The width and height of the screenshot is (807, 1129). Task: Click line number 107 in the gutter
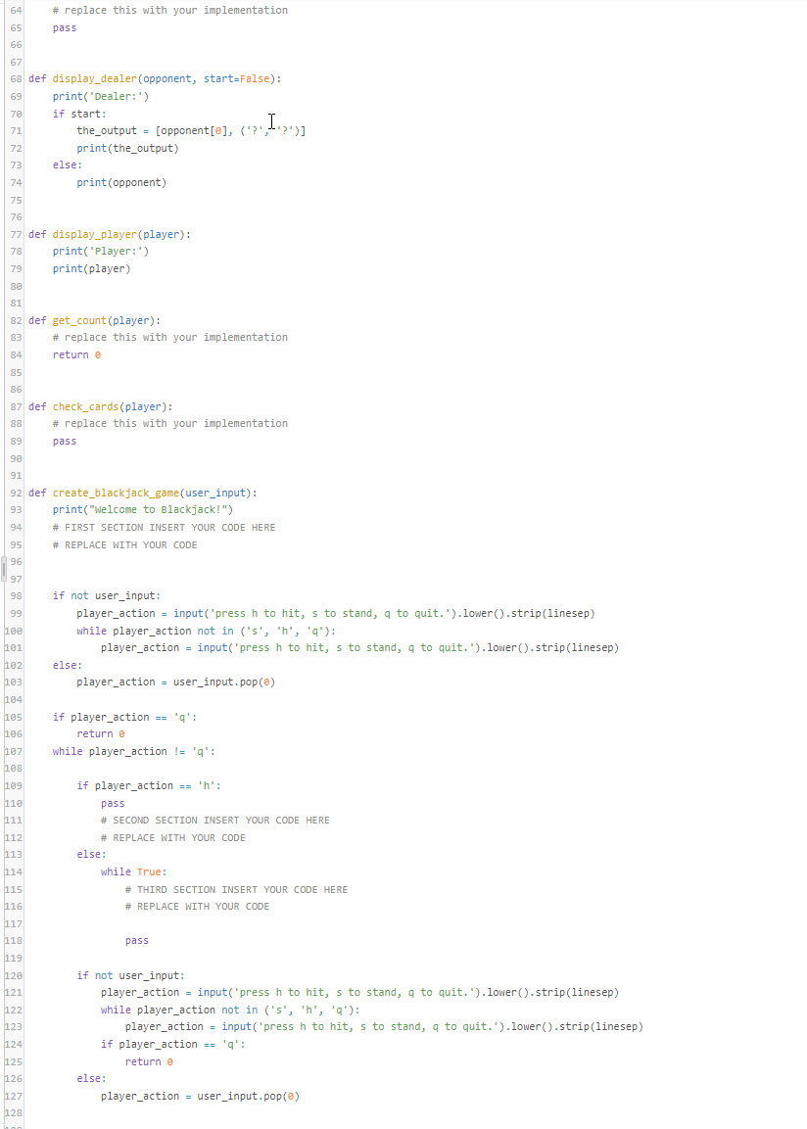16,751
